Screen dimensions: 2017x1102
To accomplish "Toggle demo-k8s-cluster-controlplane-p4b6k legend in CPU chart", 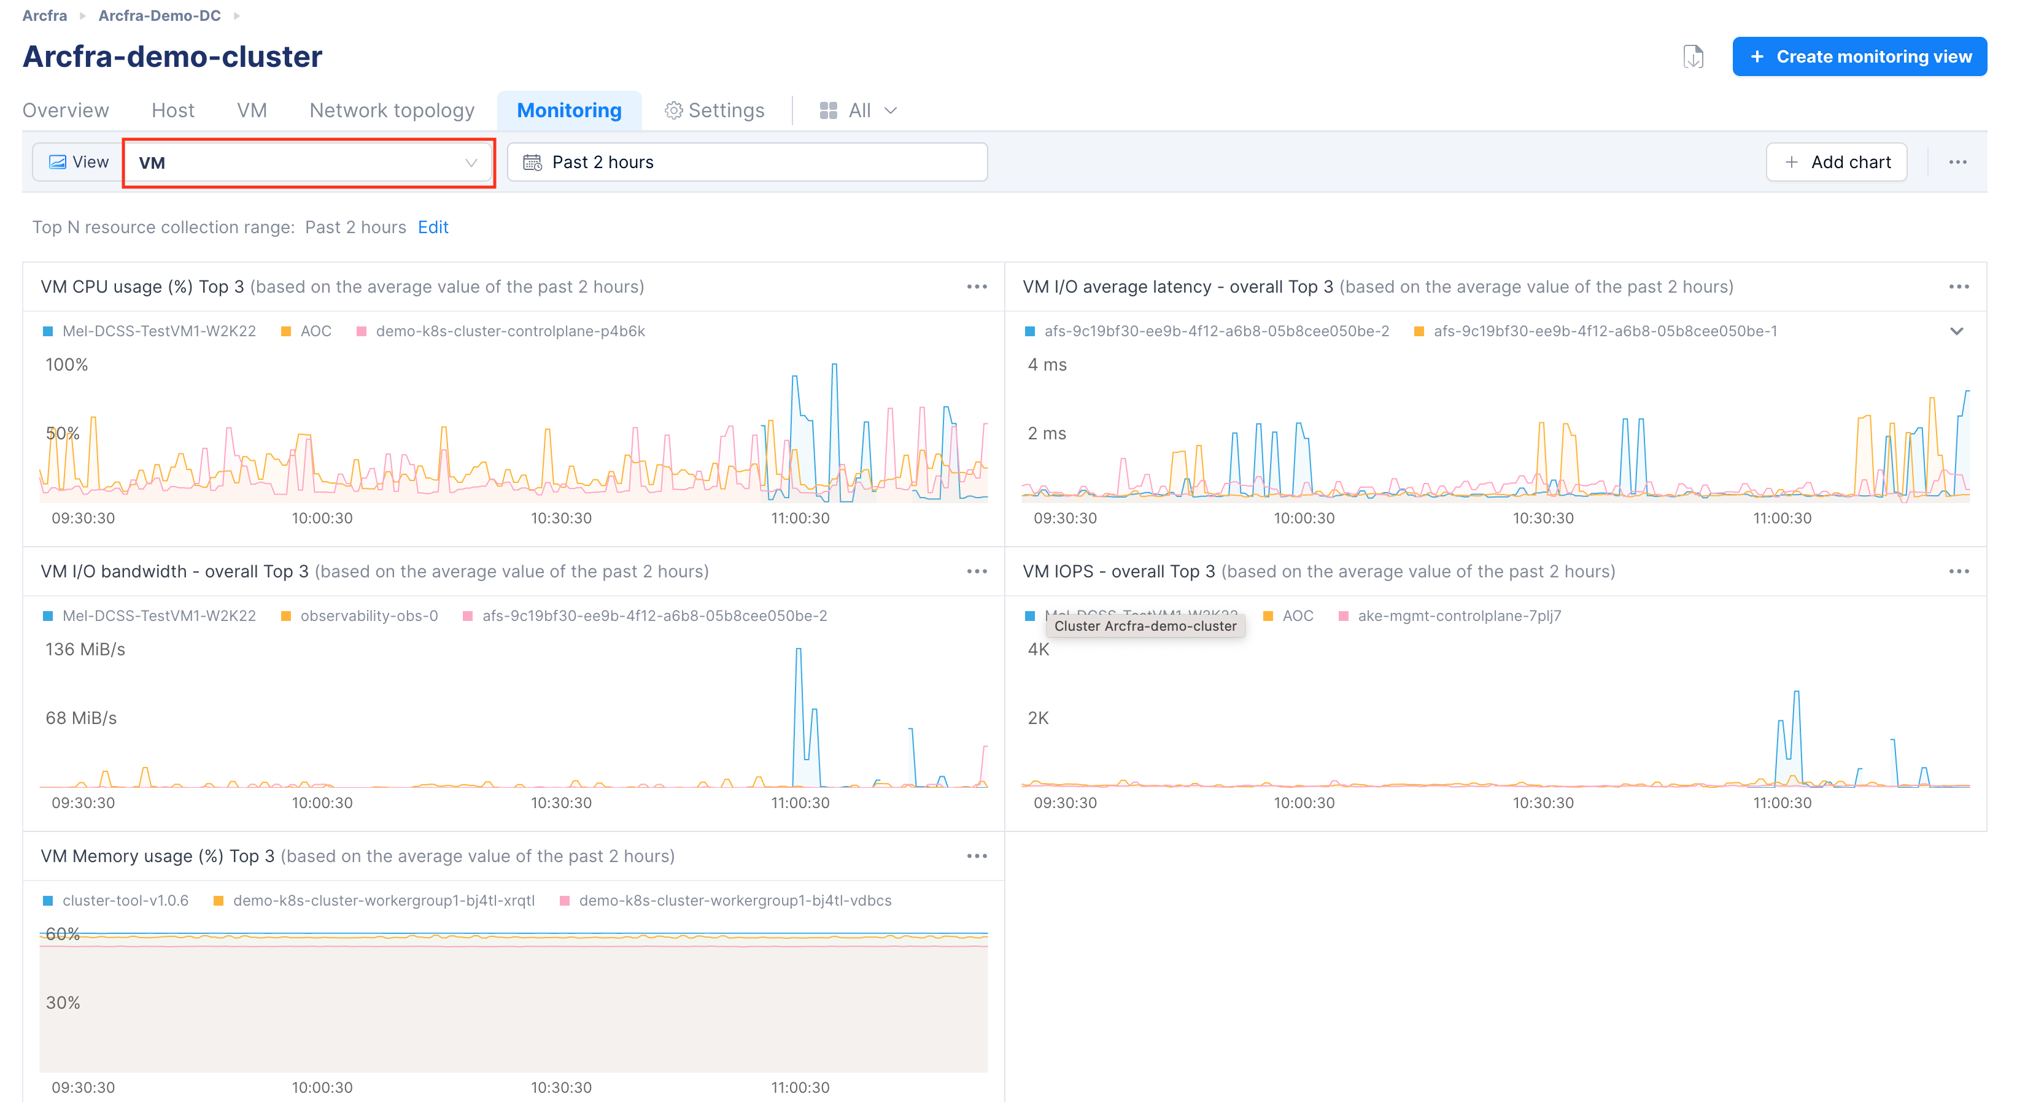I will 500,331.
